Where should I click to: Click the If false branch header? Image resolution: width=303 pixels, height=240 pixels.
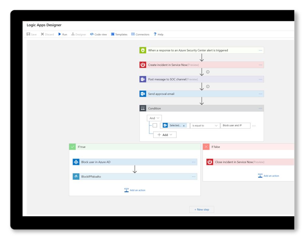coord(248,147)
